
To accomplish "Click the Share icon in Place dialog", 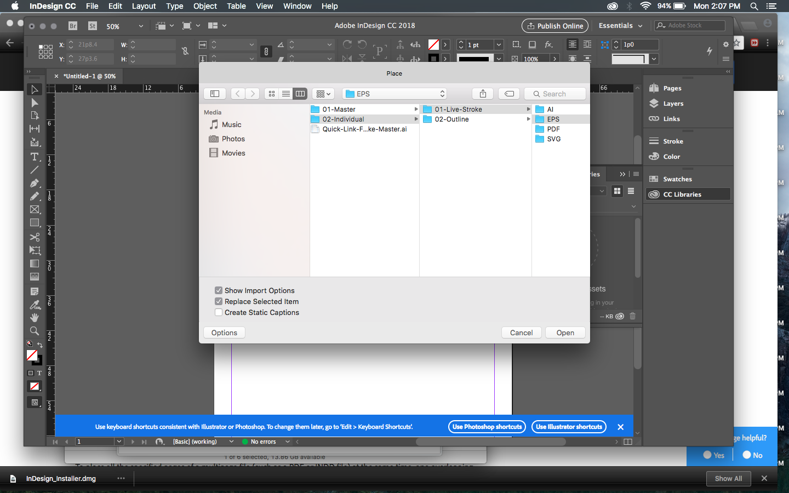I will (x=483, y=94).
